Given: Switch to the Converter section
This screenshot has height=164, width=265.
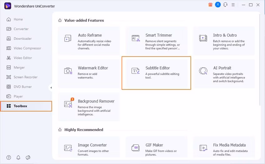Looking at the screenshot, I should 21,29.
